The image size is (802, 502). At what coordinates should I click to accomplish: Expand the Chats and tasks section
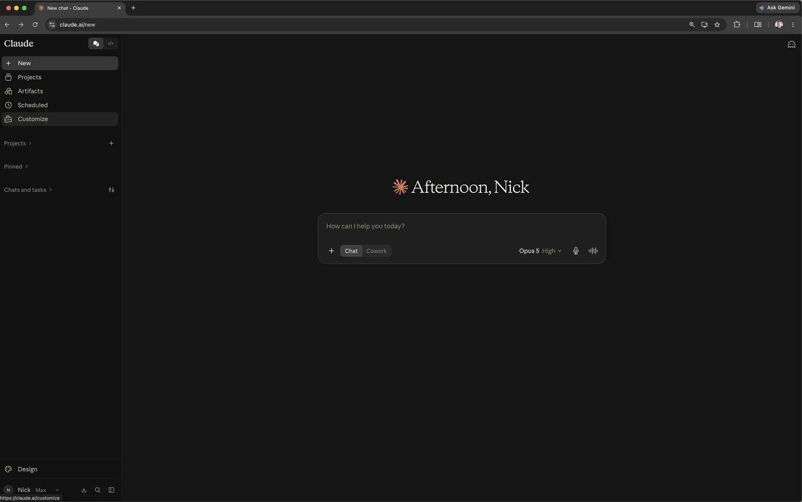pos(28,190)
